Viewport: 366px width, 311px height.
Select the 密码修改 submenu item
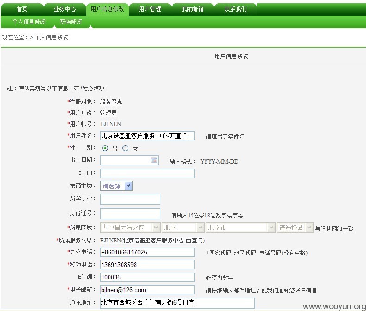(71, 22)
